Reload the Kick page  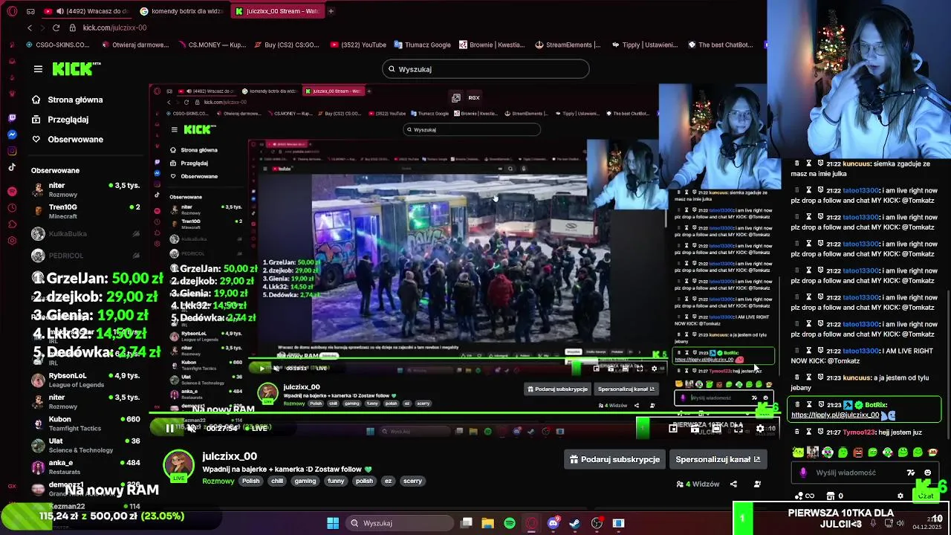[56, 27]
